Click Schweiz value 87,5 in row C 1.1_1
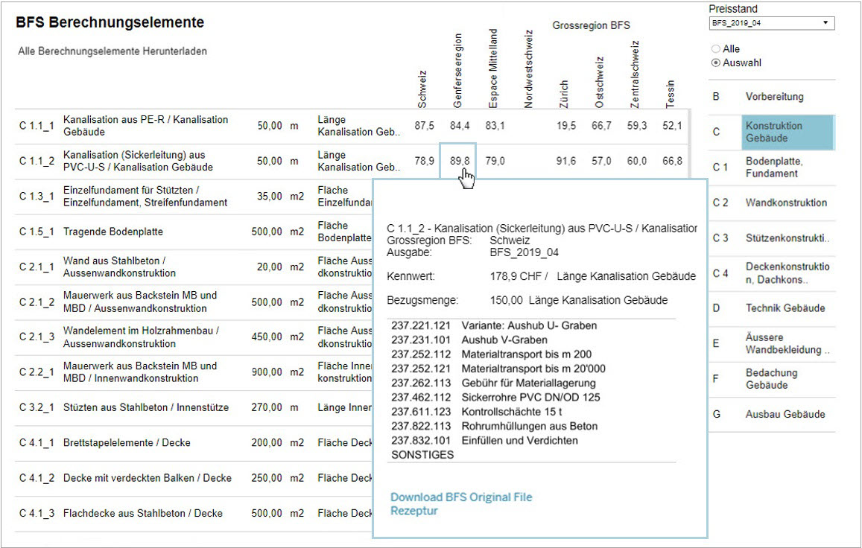 click(425, 126)
